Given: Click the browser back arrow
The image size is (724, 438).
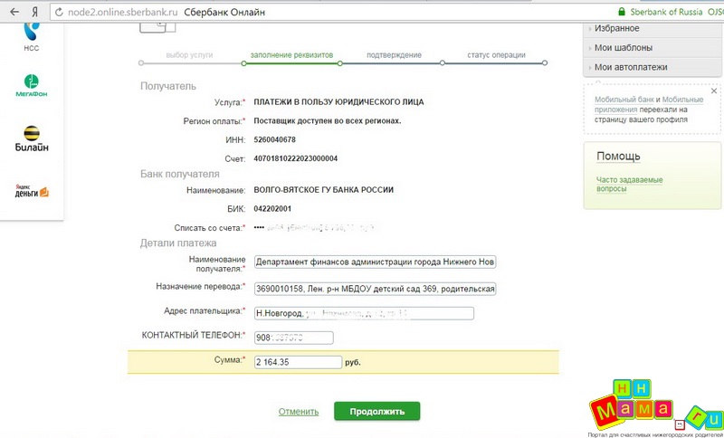Looking at the screenshot, I should [14, 12].
